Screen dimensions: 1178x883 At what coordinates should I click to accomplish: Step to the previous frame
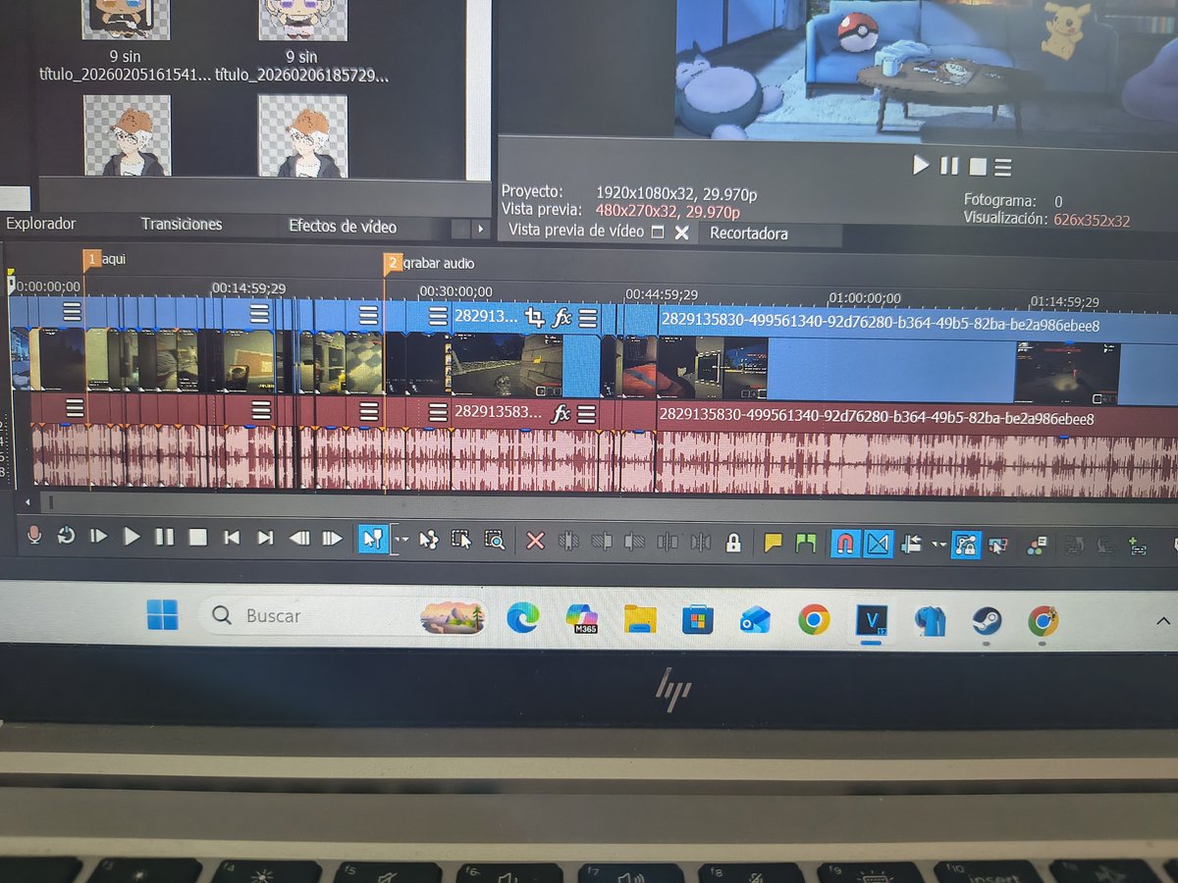click(x=298, y=538)
